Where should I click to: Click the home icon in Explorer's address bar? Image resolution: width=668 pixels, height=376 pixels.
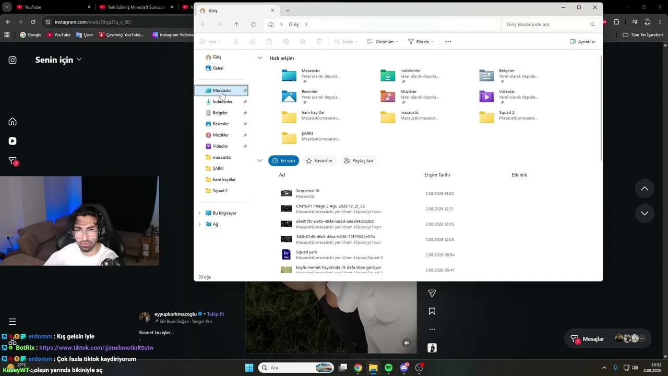click(x=271, y=25)
